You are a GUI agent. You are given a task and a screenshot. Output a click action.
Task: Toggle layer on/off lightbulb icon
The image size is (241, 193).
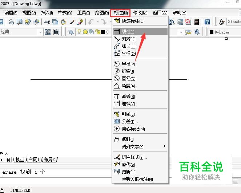coord(79,32)
